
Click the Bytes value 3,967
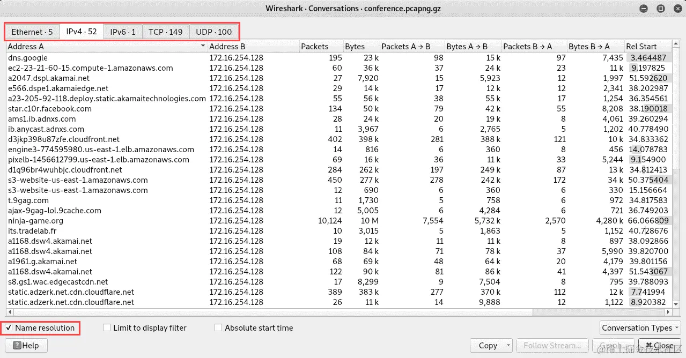pyautogui.click(x=369, y=129)
